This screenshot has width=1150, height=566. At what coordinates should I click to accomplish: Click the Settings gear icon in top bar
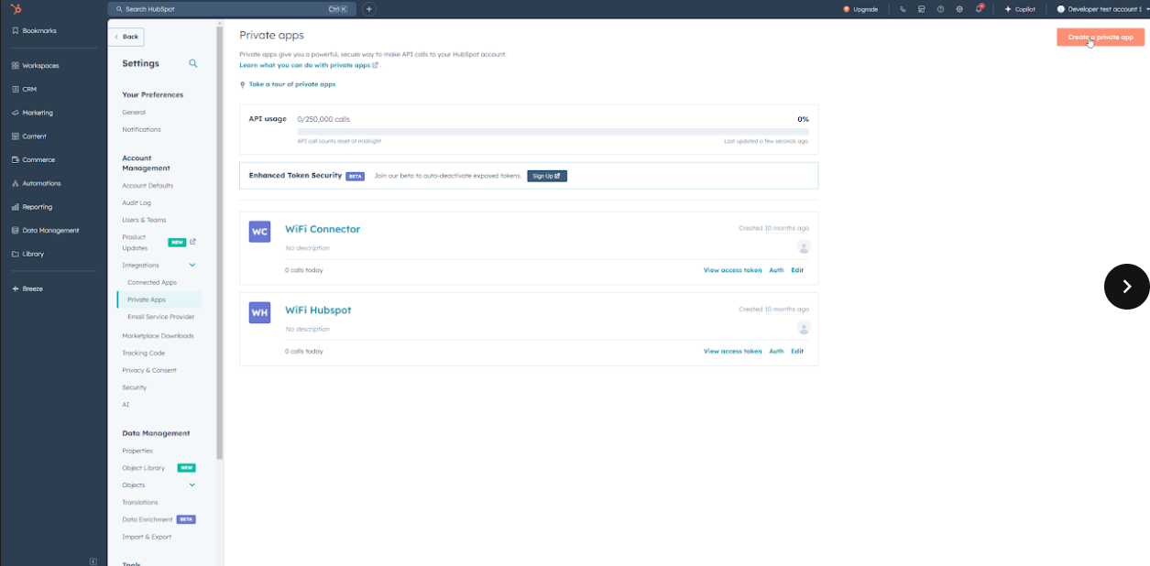959,9
